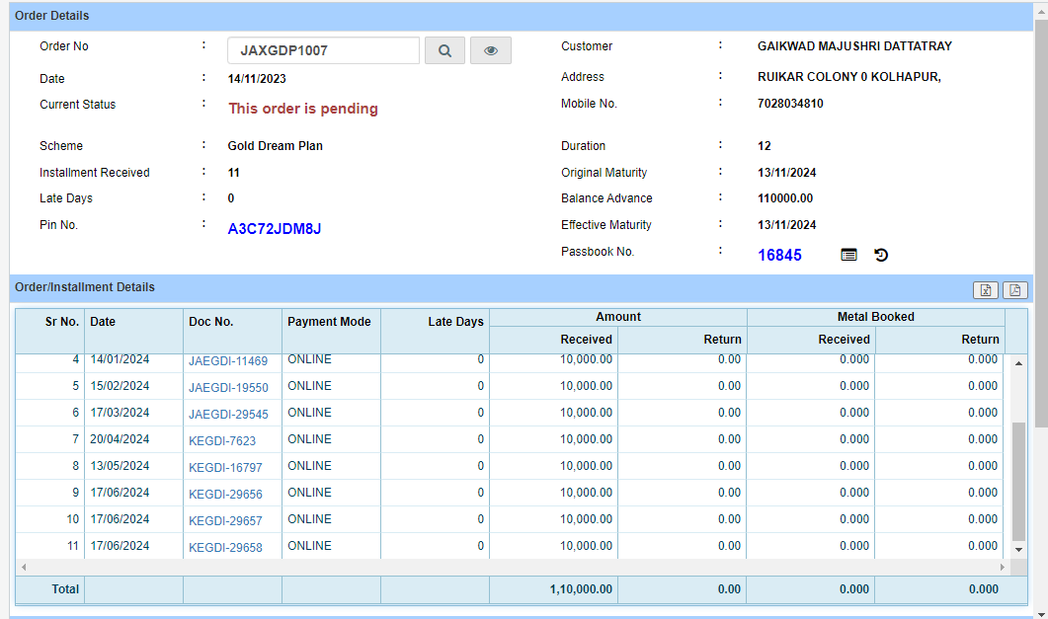Click the installment table vertical scrollbar thumb
This screenshot has height=619, width=1048.
tap(1018, 481)
